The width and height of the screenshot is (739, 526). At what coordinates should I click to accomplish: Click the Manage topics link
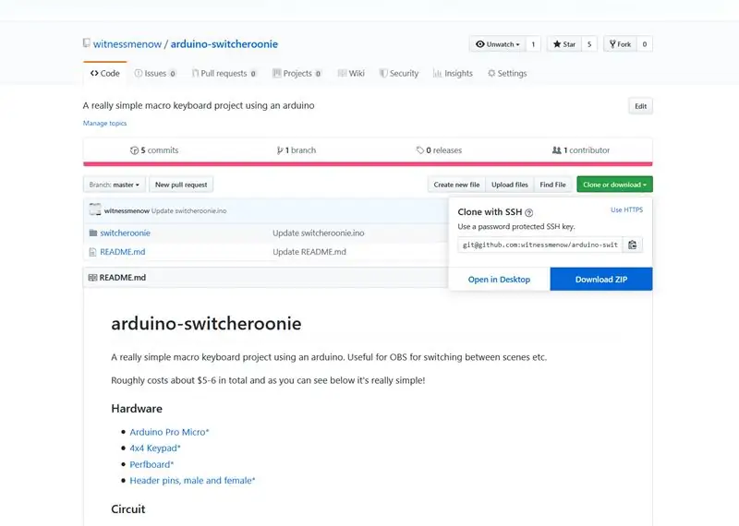click(104, 124)
